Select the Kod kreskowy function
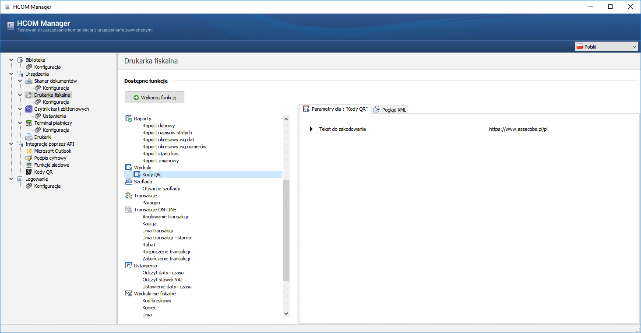The height and width of the screenshot is (333, 641). coord(157,301)
